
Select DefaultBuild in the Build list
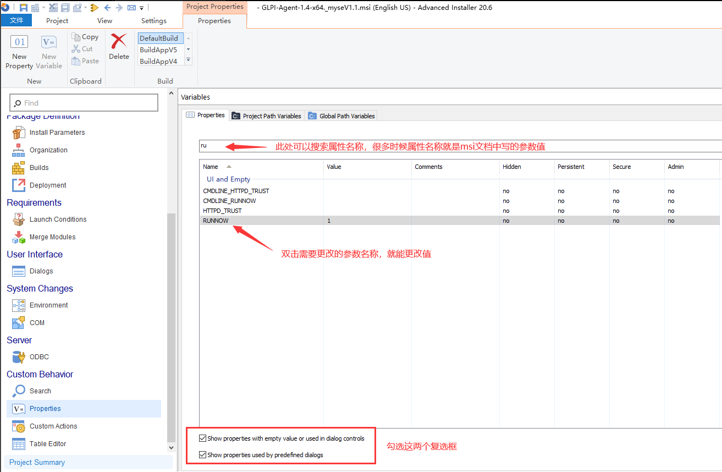pyautogui.click(x=160, y=38)
